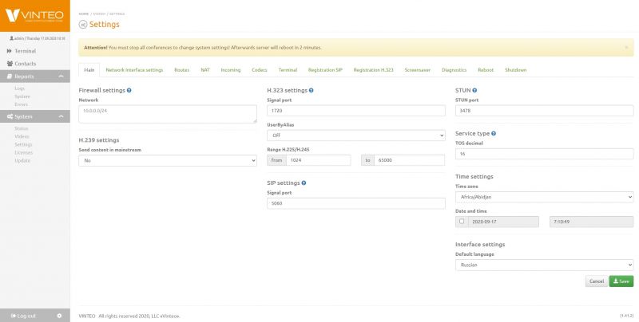Viewport: 639px width, 322px height.
Task: Switch to the Incoming tab
Action: pyautogui.click(x=231, y=70)
